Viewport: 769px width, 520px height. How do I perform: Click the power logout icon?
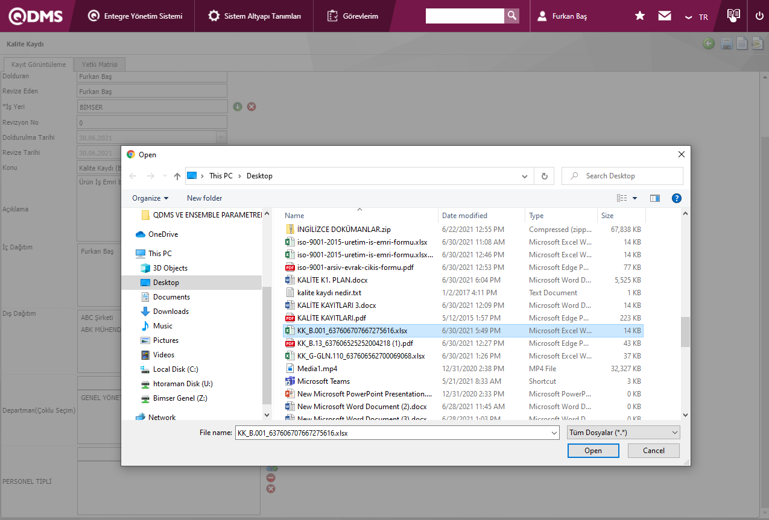click(x=759, y=16)
